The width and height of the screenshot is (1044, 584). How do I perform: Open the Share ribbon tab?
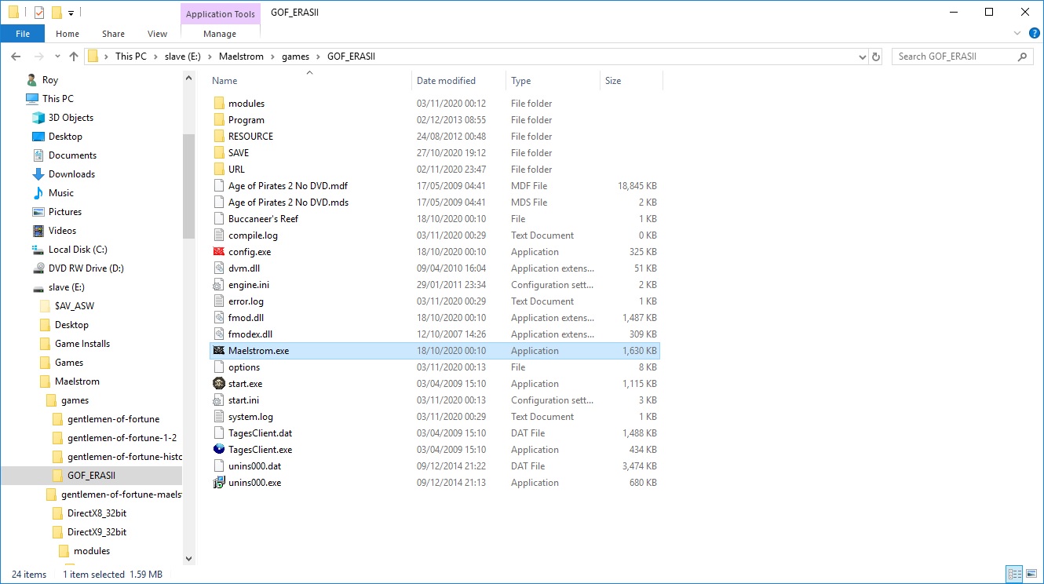pyautogui.click(x=113, y=34)
